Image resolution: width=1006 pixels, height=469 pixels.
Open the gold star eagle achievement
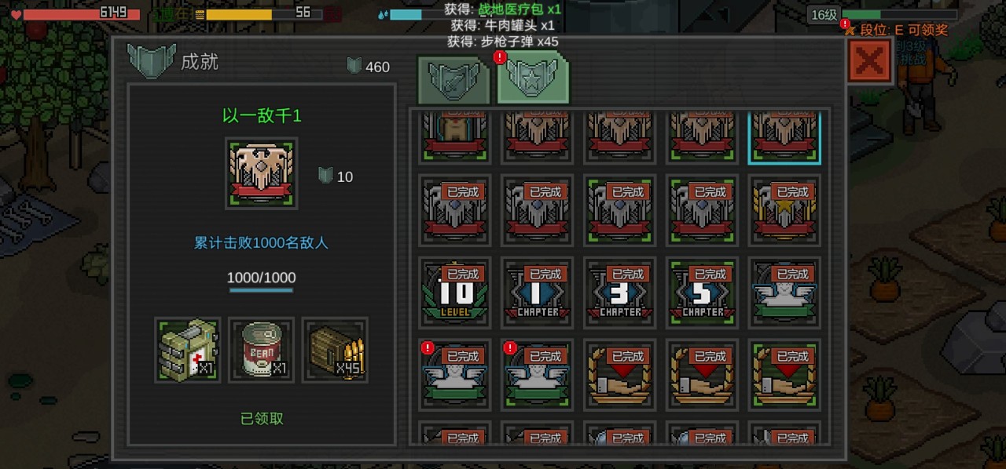(x=785, y=209)
